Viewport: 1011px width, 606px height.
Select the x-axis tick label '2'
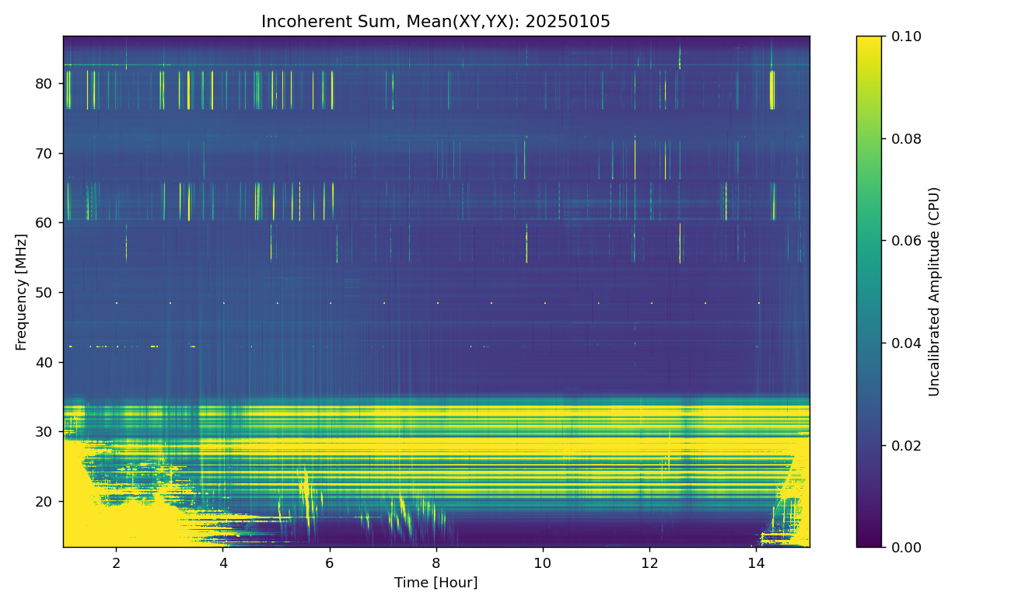pyautogui.click(x=117, y=562)
